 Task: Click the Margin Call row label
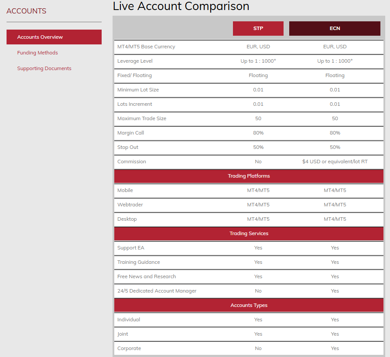[130, 133]
